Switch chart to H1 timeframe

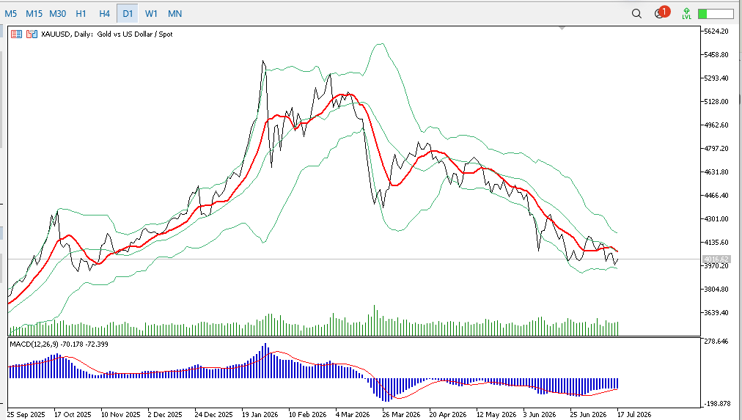81,14
